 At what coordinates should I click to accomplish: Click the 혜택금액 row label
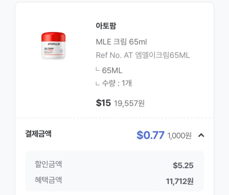(48, 180)
